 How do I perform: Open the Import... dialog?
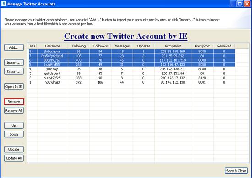pyautogui.click(x=14, y=63)
